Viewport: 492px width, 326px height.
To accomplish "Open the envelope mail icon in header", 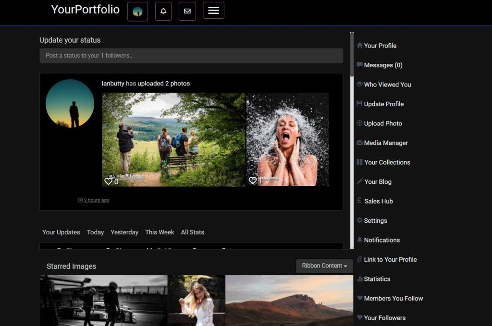I will coord(187,11).
